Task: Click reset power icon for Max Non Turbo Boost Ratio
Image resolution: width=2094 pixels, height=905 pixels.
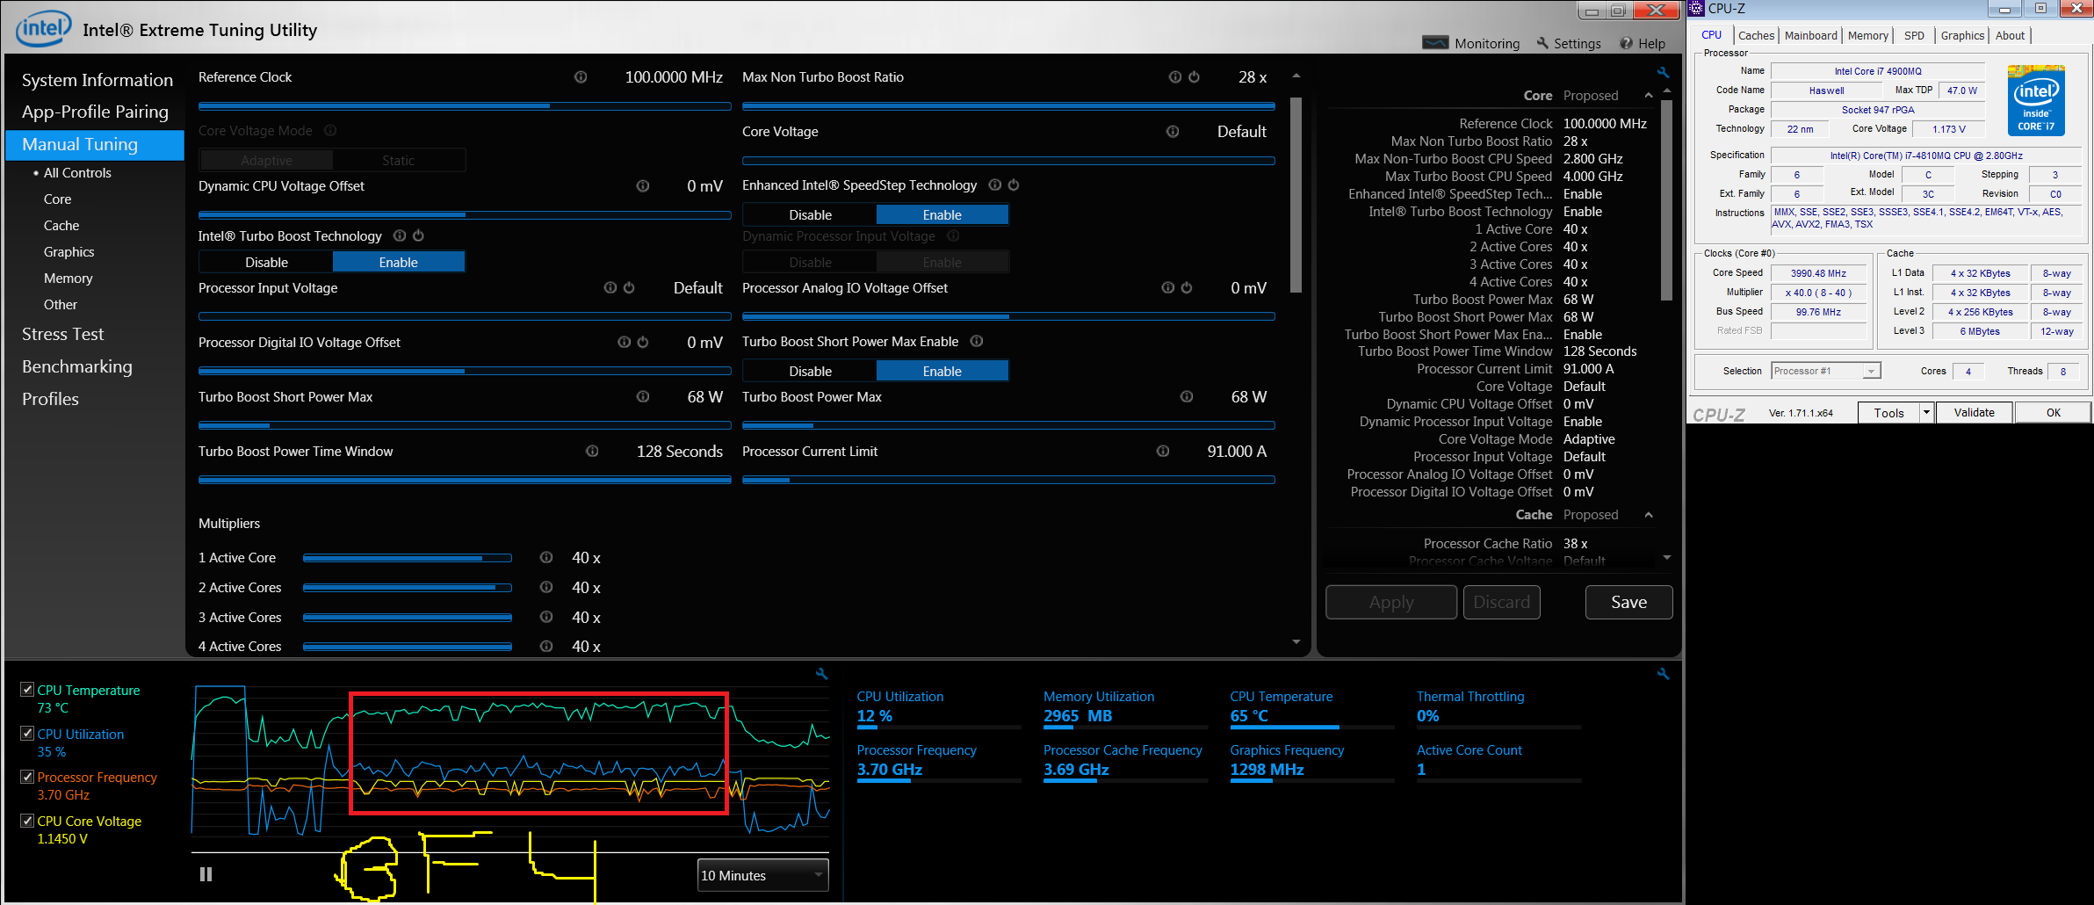Action: (x=1194, y=77)
